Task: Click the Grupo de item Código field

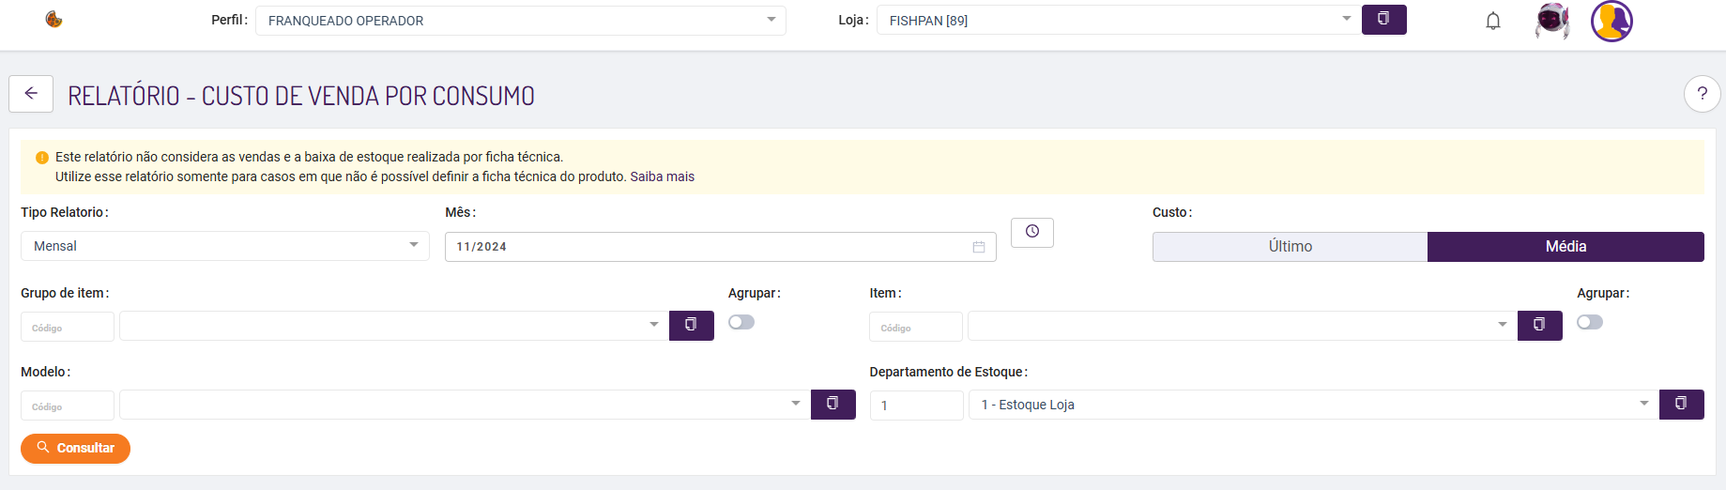Action: (x=68, y=327)
